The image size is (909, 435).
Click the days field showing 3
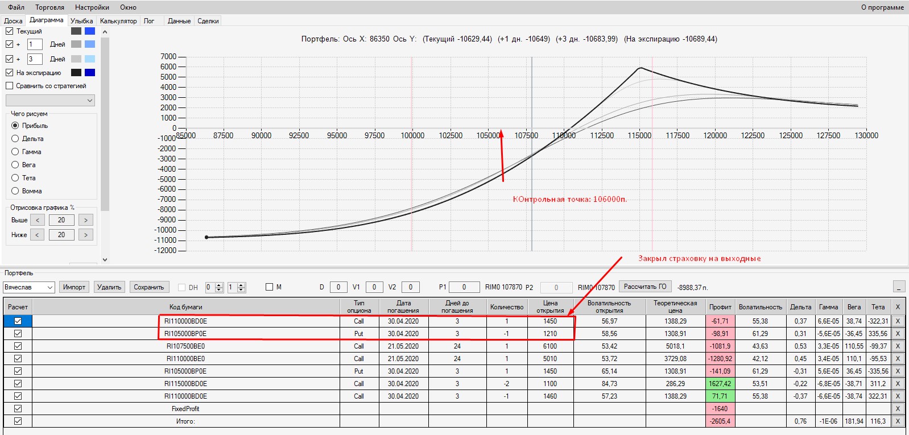pyautogui.click(x=35, y=59)
